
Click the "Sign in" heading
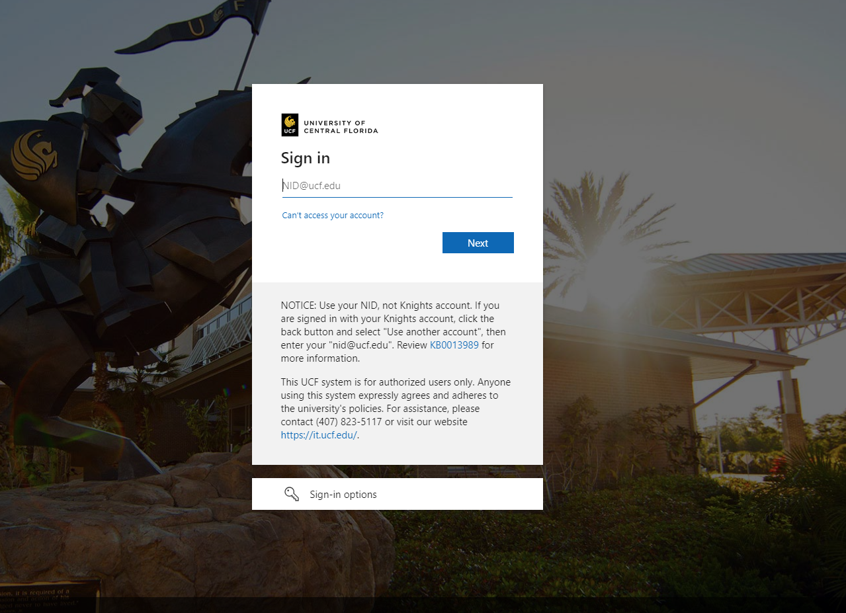pos(306,158)
